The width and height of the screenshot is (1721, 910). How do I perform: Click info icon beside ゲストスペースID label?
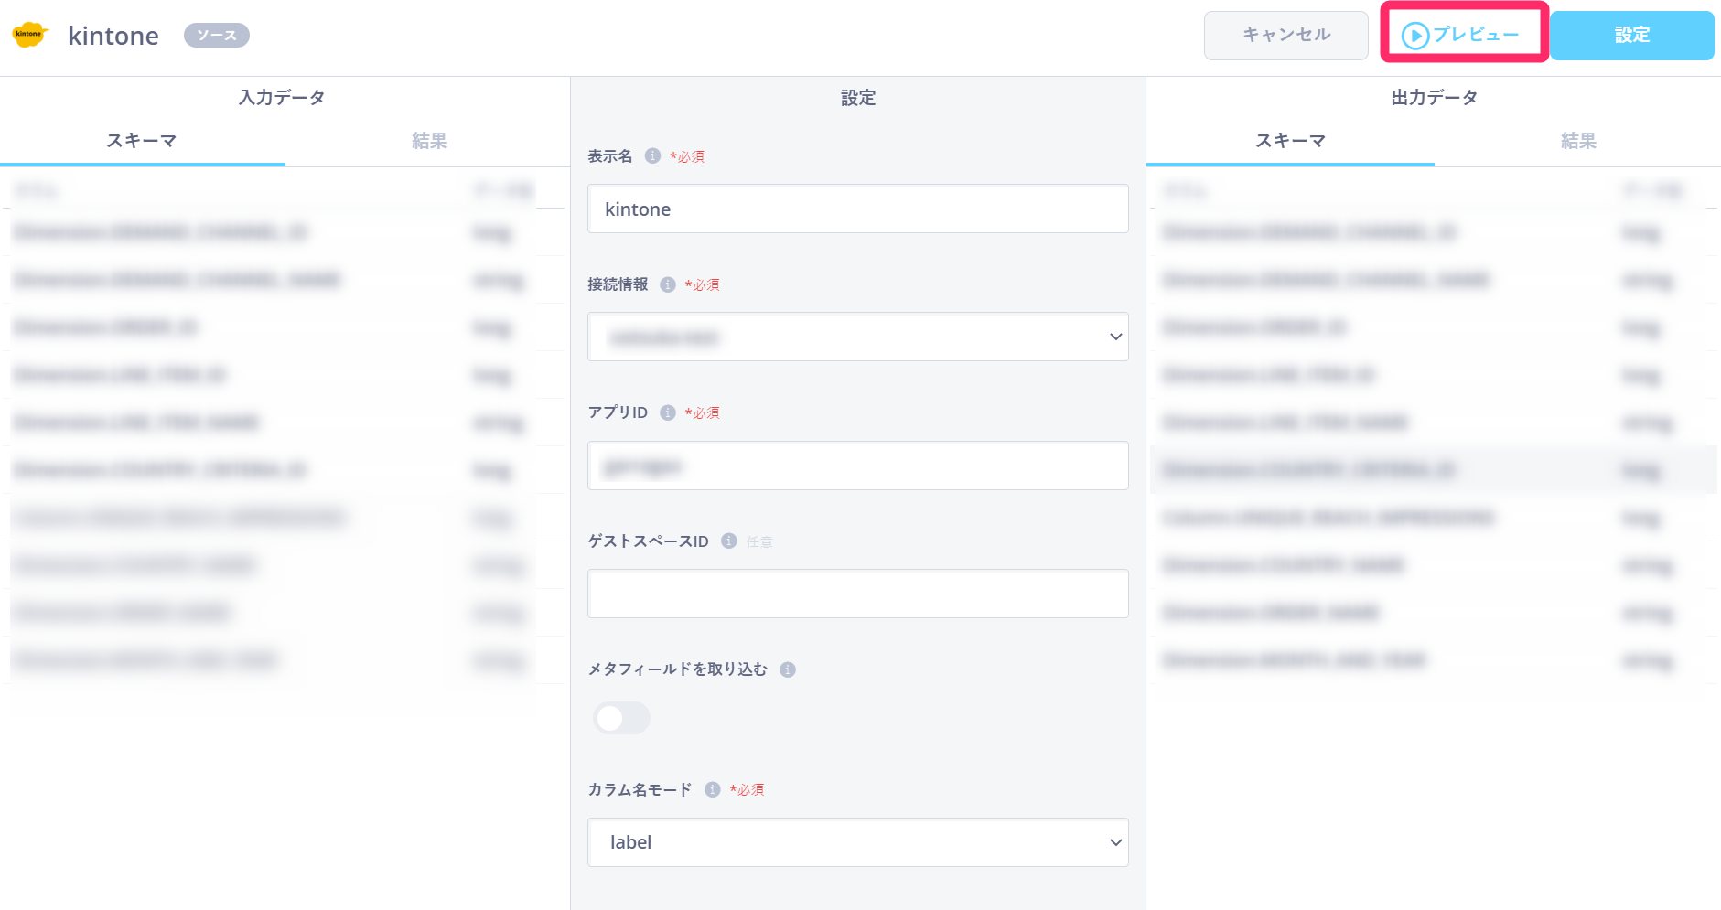click(729, 541)
